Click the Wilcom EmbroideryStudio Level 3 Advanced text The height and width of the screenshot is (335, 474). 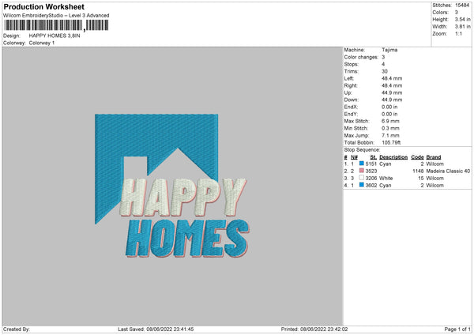click(56, 16)
